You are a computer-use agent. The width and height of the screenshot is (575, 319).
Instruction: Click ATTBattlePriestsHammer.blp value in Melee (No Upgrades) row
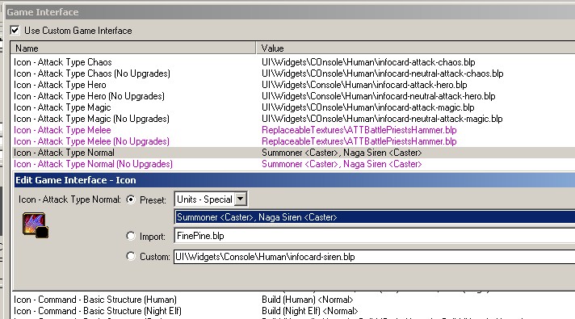coord(359,141)
